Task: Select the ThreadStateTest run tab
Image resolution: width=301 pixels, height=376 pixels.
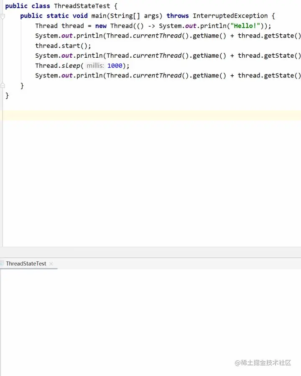Action: 26,263
